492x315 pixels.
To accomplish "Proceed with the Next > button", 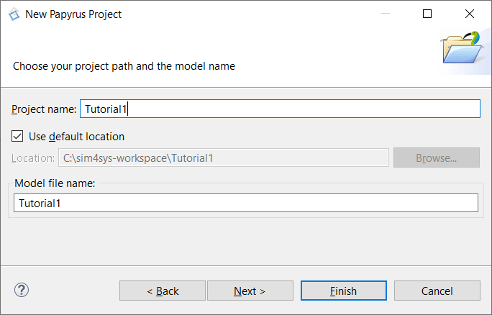I will (x=250, y=291).
